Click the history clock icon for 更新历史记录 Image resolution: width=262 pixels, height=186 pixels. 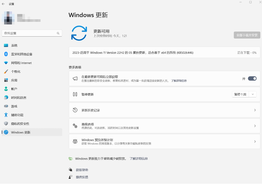point(75,110)
